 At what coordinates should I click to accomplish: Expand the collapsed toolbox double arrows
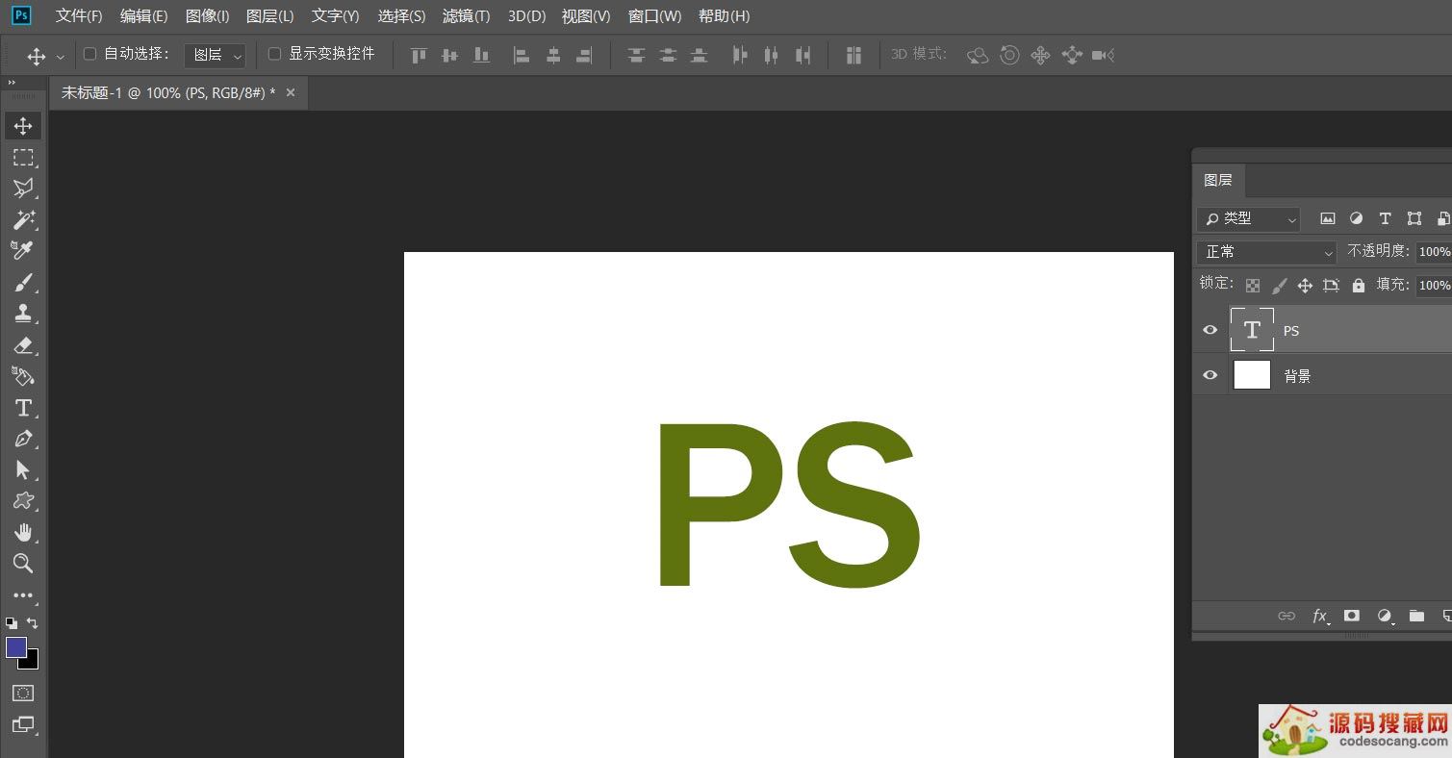coord(13,83)
